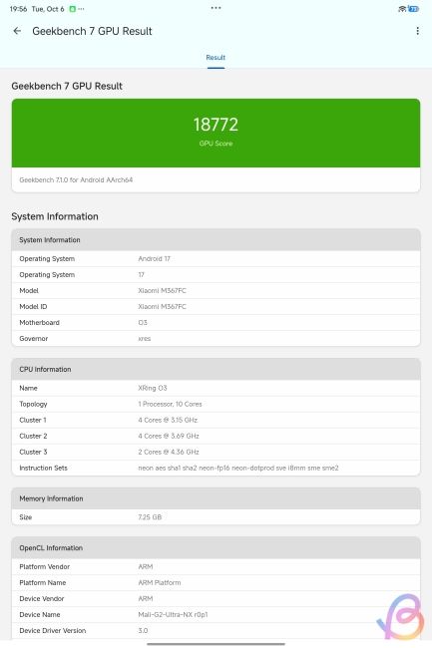The image size is (432, 648).
Task: Tap the green notification icon beside the date
Action: coord(73,9)
